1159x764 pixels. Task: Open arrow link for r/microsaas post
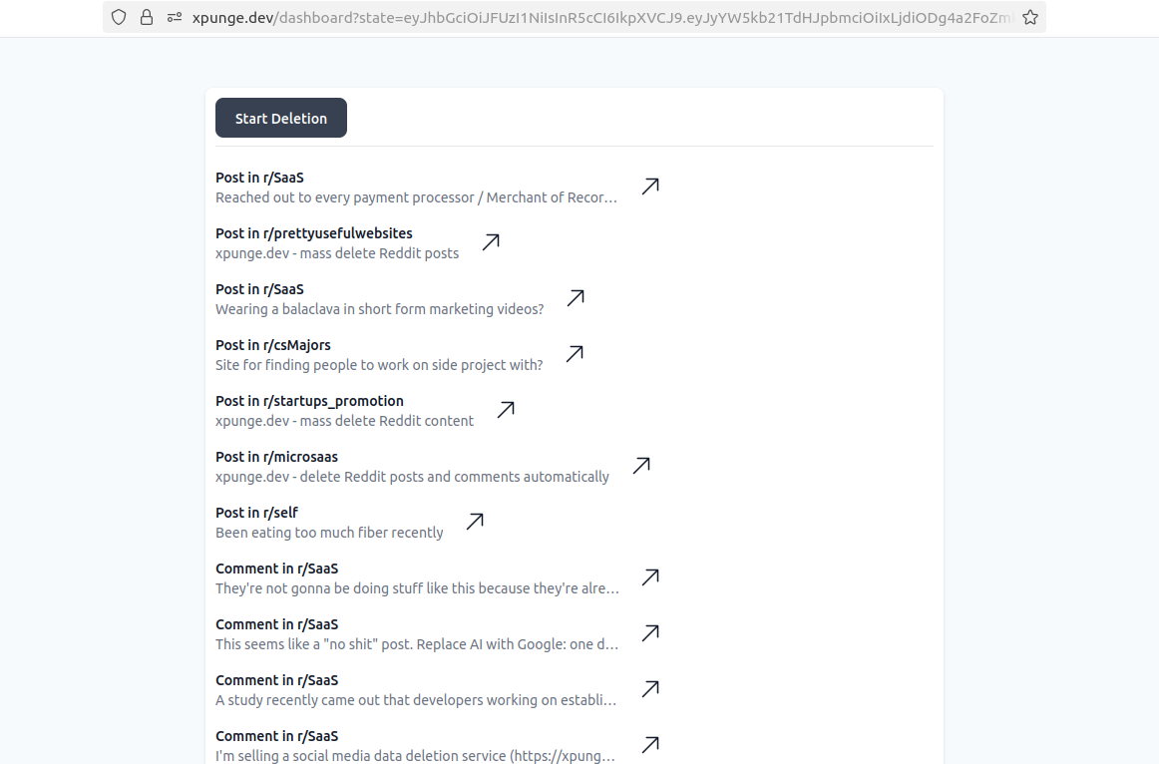coord(641,466)
